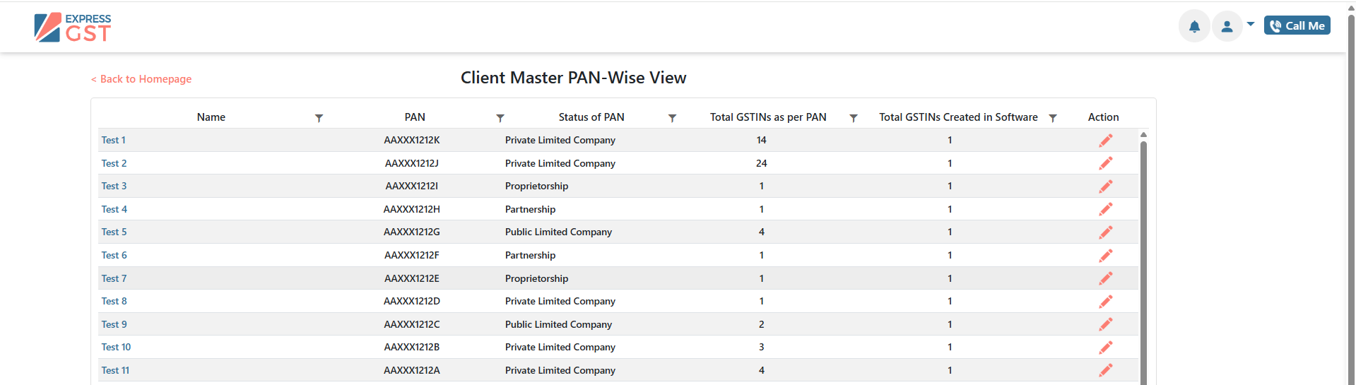Open Total GSTINs as per PAN filter
Image resolution: width=1356 pixels, height=385 pixels.
(854, 118)
